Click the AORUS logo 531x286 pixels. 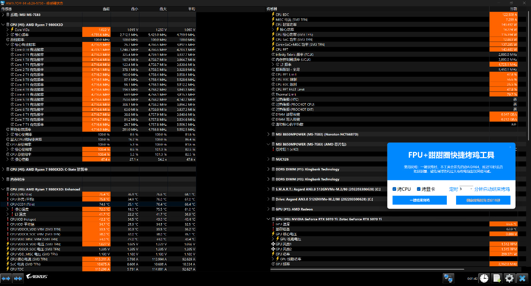(x=37, y=277)
